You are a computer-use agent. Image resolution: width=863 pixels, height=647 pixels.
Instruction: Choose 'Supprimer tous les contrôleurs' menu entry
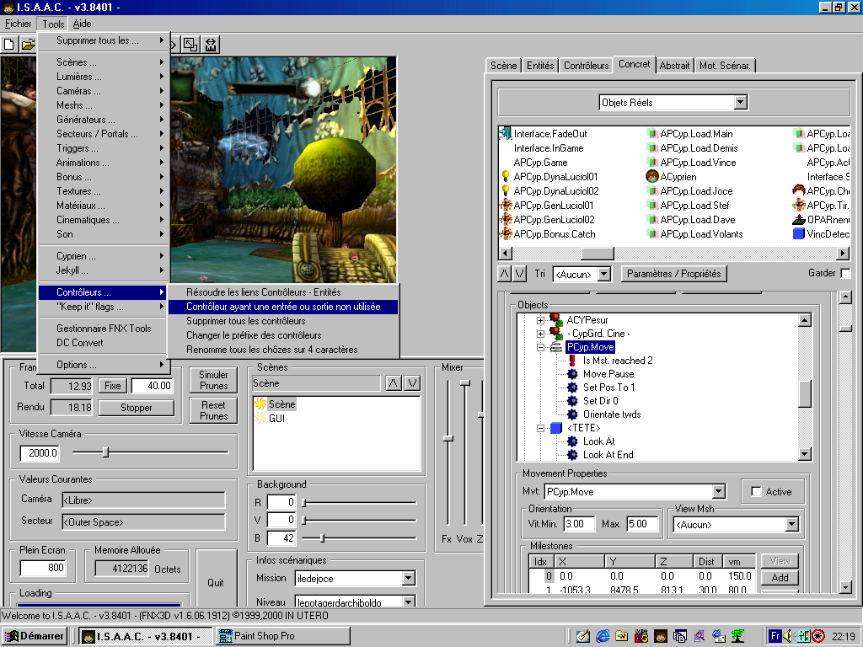pyautogui.click(x=245, y=321)
